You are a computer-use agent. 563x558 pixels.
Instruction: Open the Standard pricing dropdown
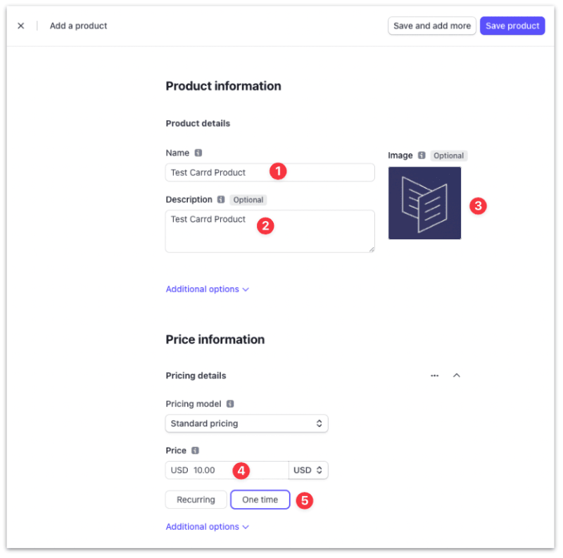(x=246, y=424)
